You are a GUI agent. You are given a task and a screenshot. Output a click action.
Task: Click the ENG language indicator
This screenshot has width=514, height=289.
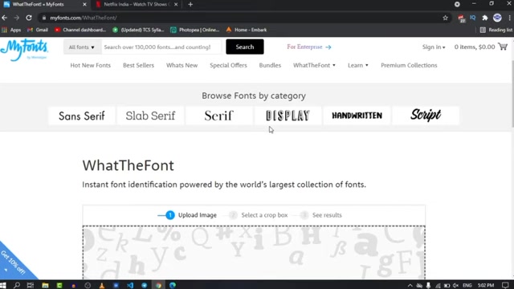[467, 286]
